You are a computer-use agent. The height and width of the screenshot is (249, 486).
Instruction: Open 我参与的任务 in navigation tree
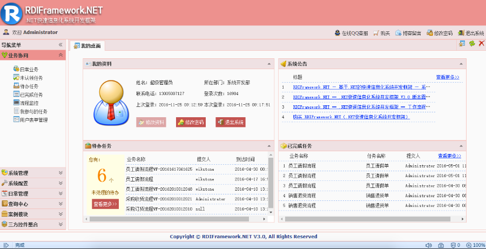[30, 111]
